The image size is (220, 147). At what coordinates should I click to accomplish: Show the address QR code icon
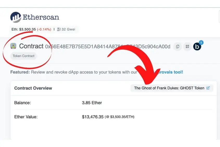187,46
